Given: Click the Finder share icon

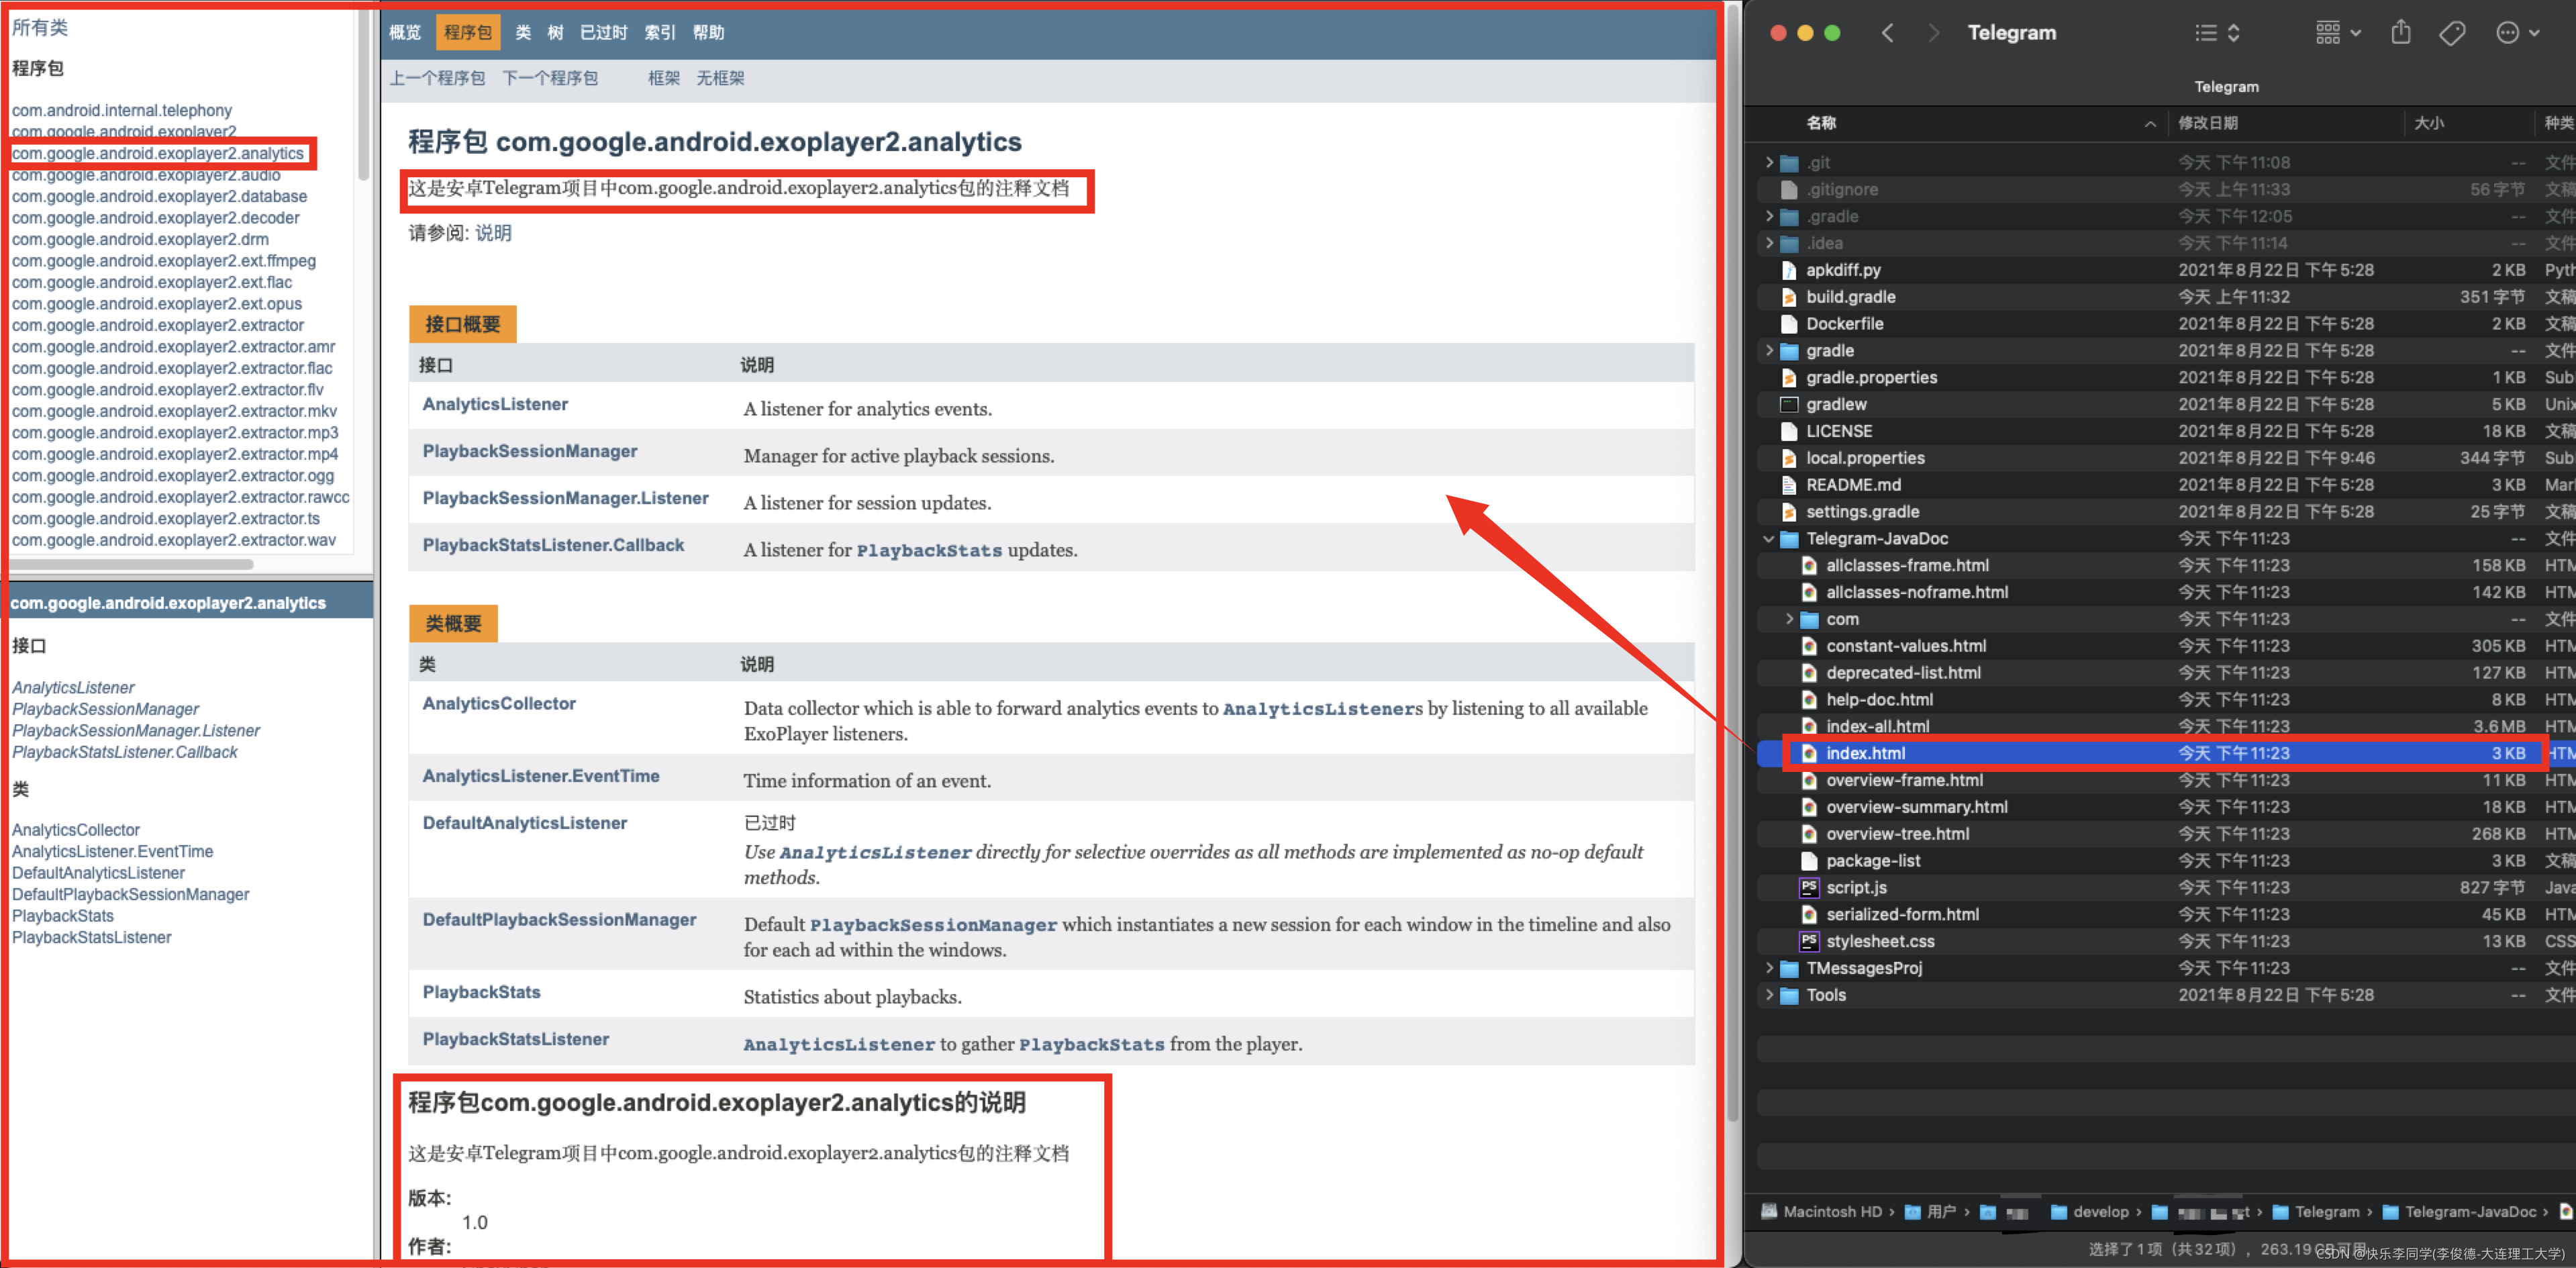Looking at the screenshot, I should point(2400,33).
